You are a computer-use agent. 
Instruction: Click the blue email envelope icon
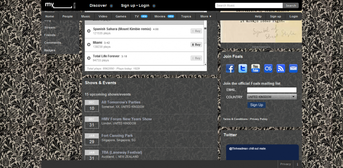pos(293,68)
